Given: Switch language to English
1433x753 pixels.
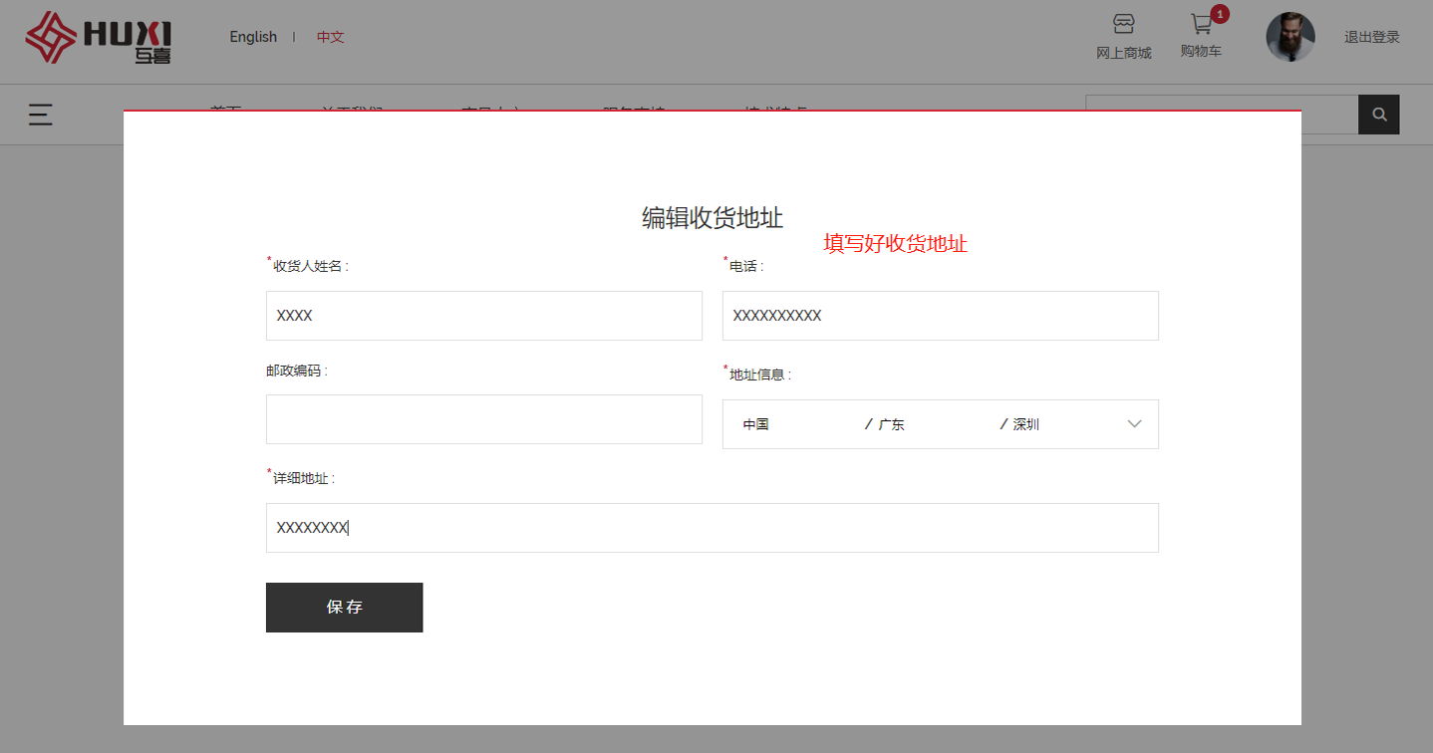Looking at the screenshot, I should (x=253, y=37).
